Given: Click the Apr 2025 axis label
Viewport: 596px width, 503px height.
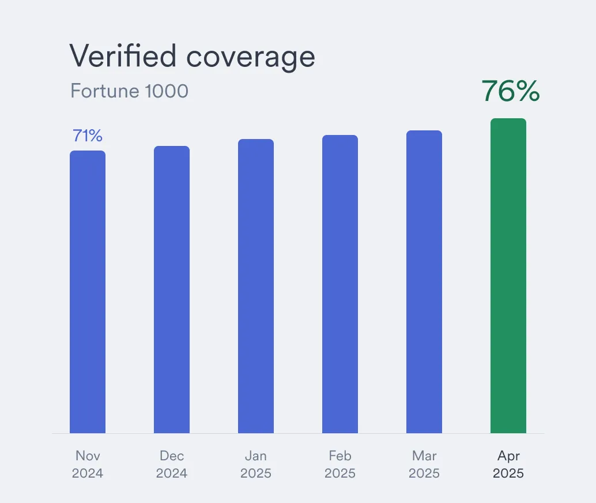Looking at the screenshot, I should point(508,464).
